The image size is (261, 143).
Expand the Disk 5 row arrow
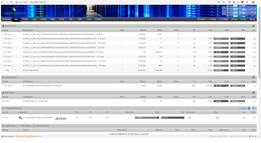[3, 57]
